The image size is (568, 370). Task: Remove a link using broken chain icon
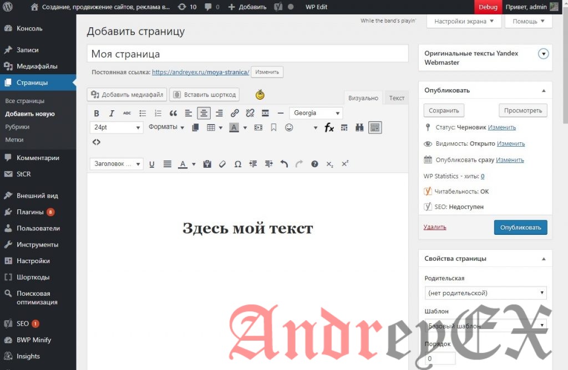coord(250,113)
